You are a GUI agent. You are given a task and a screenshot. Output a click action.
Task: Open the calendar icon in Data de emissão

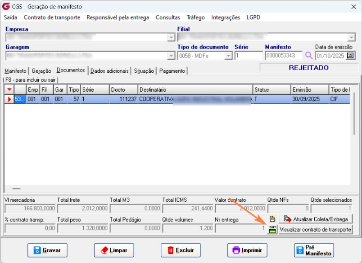click(x=350, y=56)
